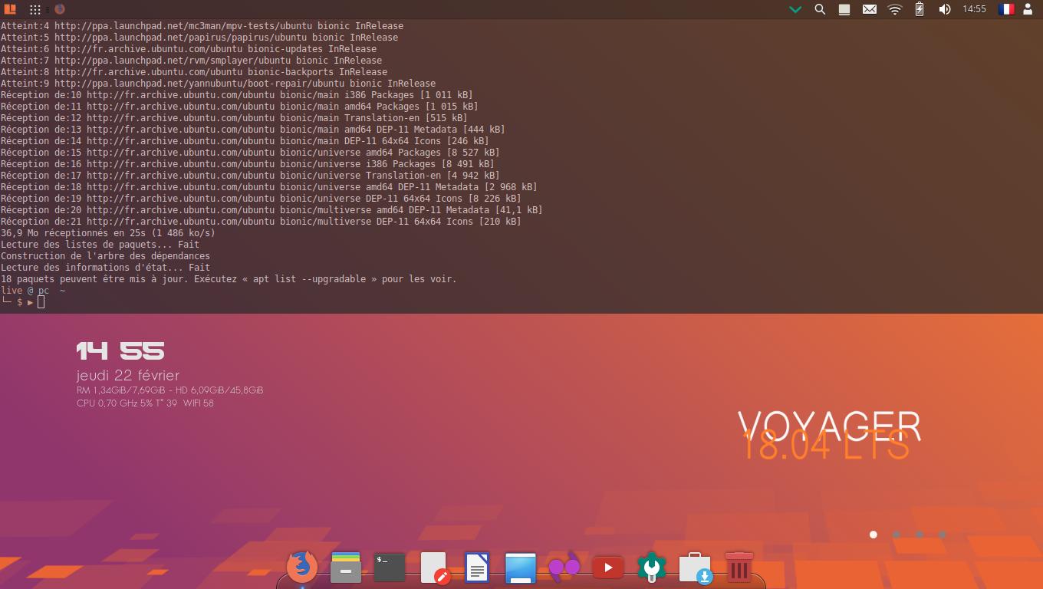Change keyboard layout via the French flag
This screenshot has width=1043, height=589.
coord(1005,9)
